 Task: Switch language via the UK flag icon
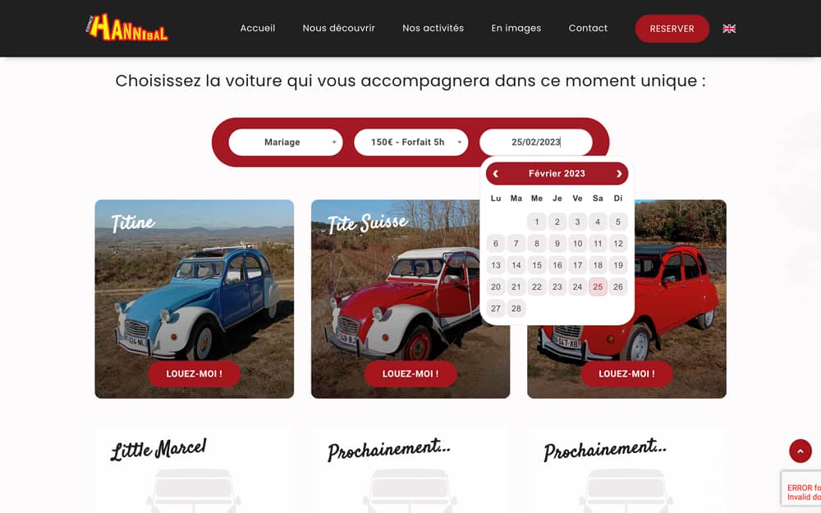[729, 28]
